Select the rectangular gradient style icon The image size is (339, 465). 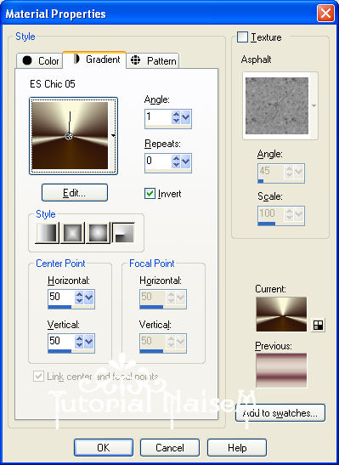[72, 233]
